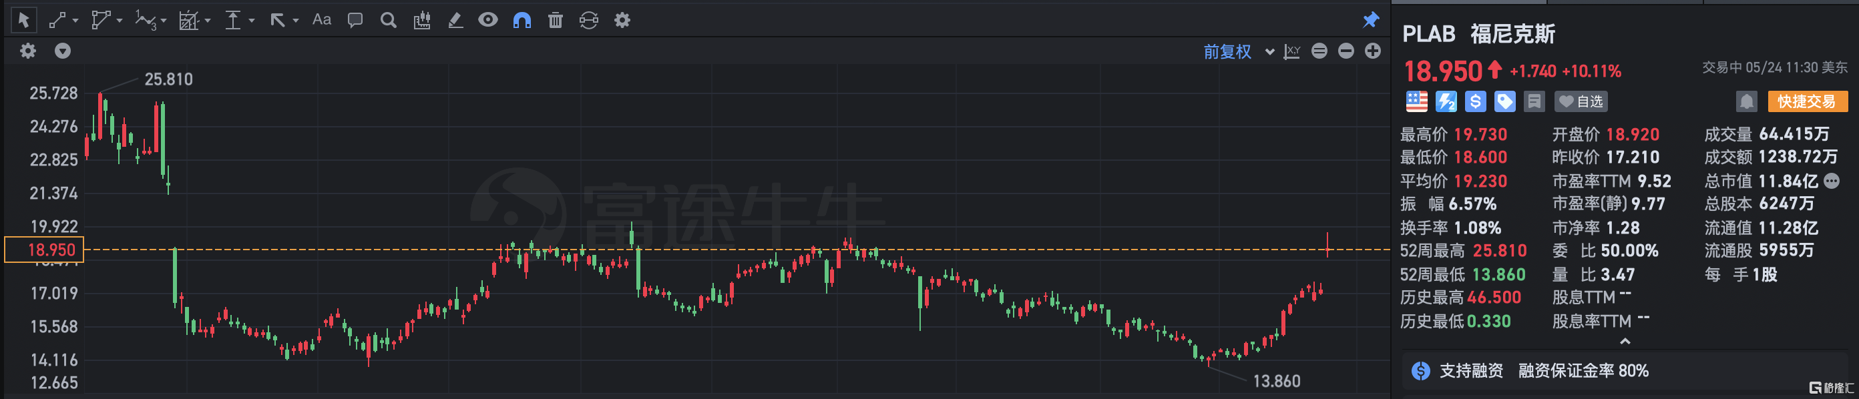
Task: Select the highlighter pen tool
Action: click(x=455, y=20)
